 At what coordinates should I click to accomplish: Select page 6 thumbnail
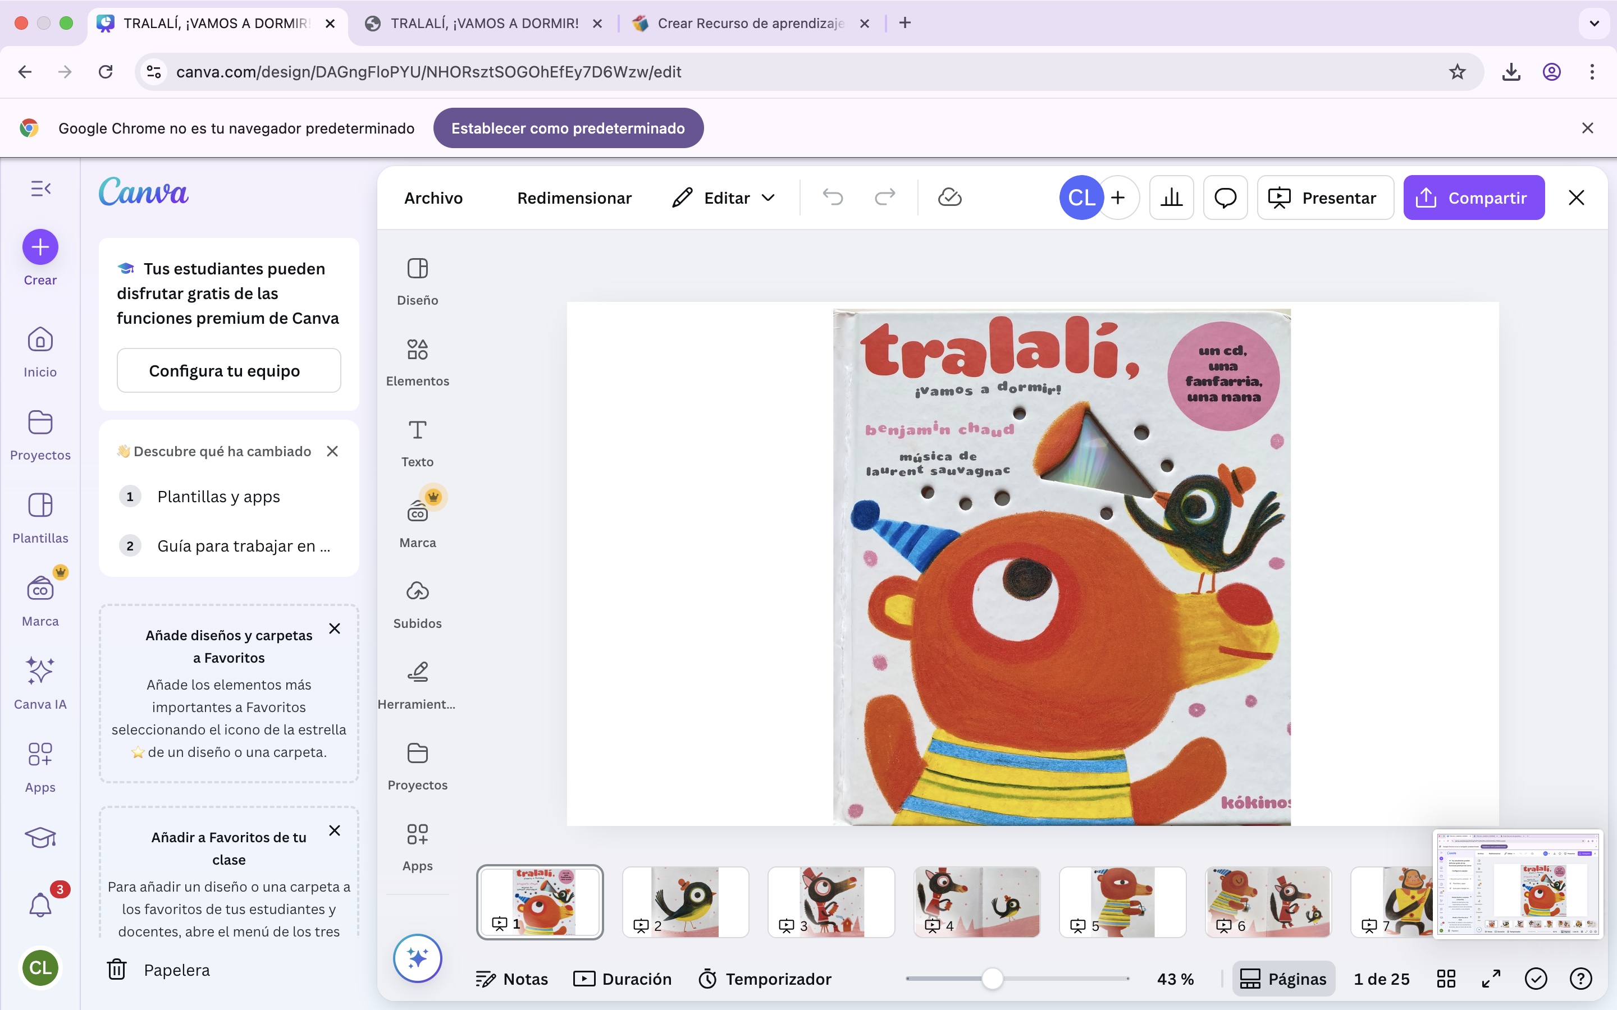coord(1268,902)
